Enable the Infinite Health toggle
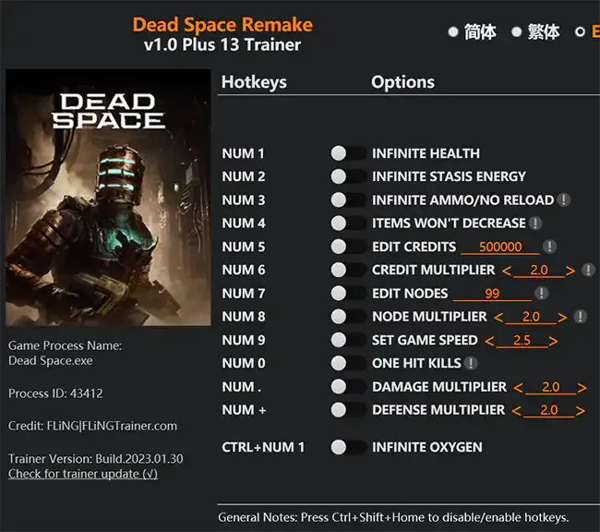Screen dimensions: 600x532 point(348,153)
